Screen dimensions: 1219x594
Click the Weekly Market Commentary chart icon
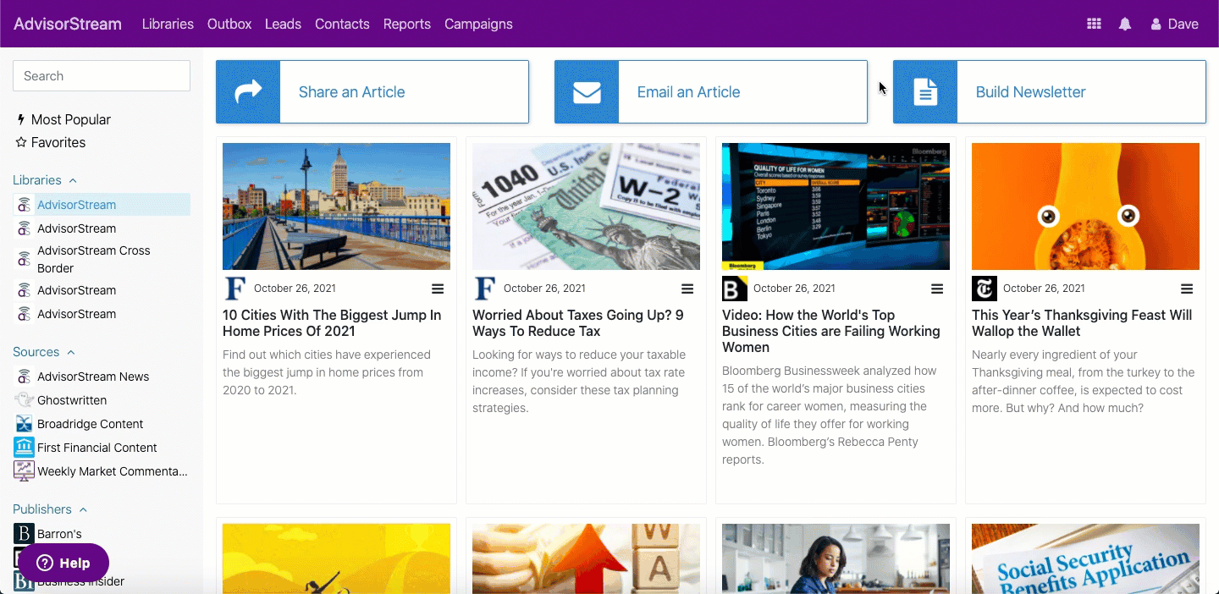(24, 471)
